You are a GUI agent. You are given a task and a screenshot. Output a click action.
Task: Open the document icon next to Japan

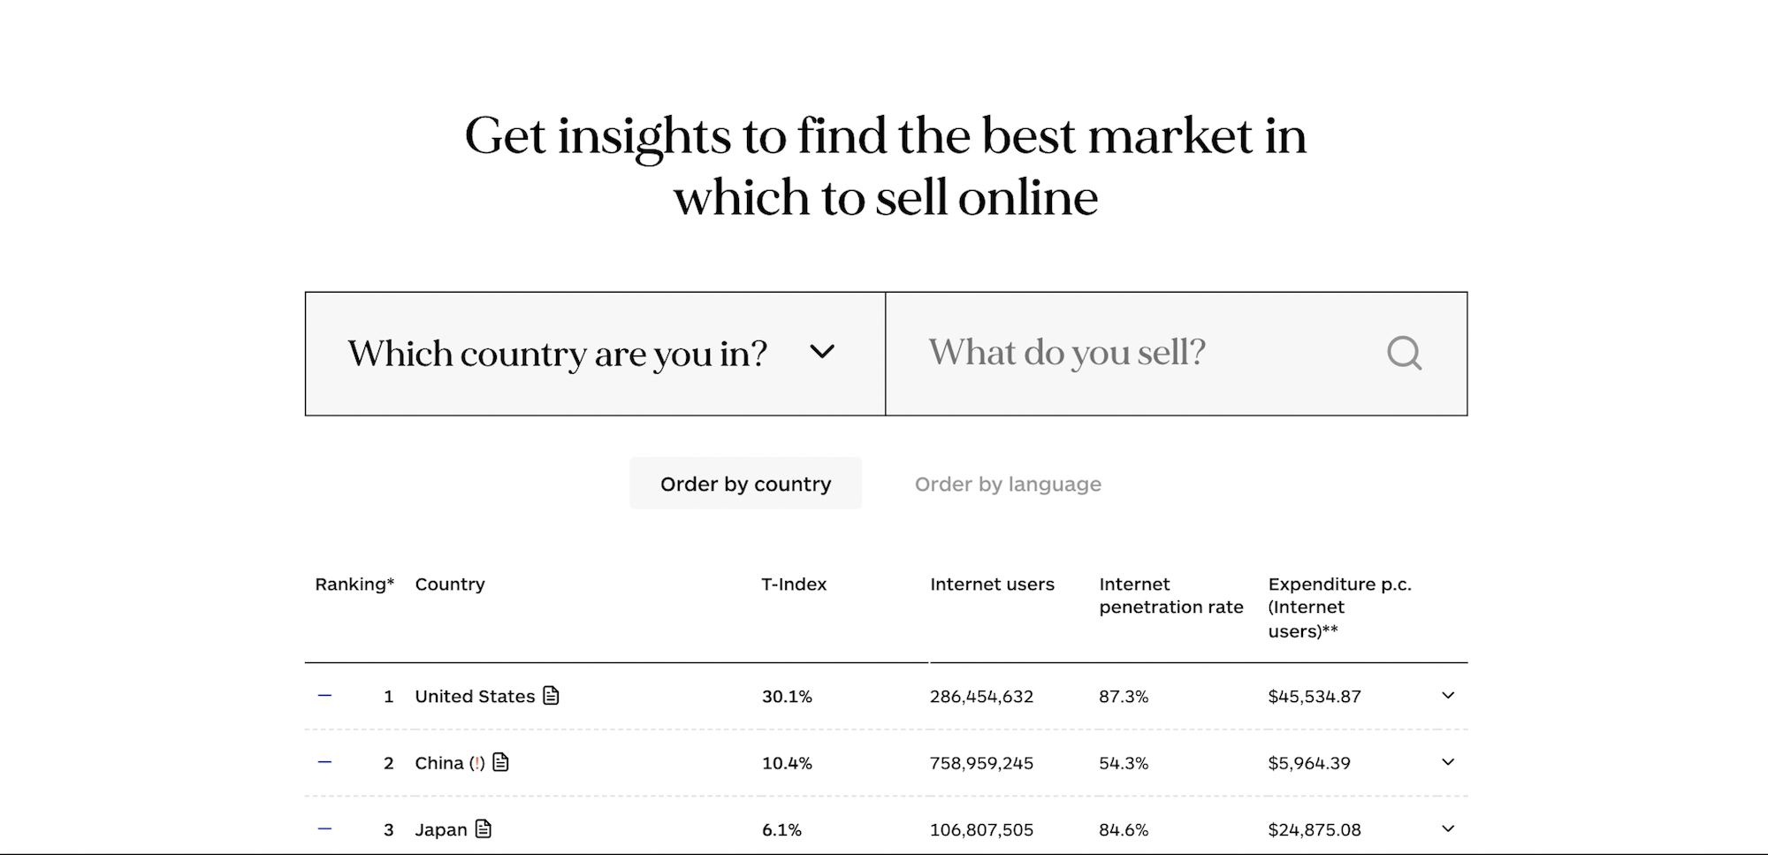coord(482,828)
